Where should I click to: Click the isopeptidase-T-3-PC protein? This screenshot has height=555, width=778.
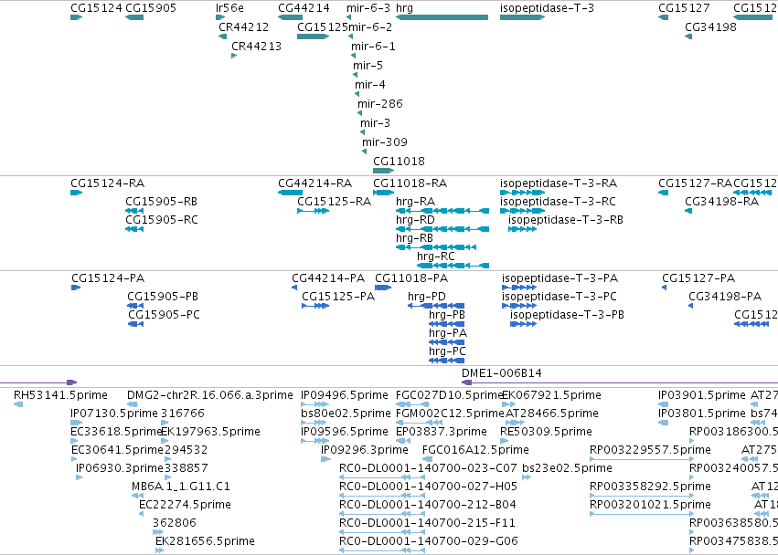[x=519, y=306]
